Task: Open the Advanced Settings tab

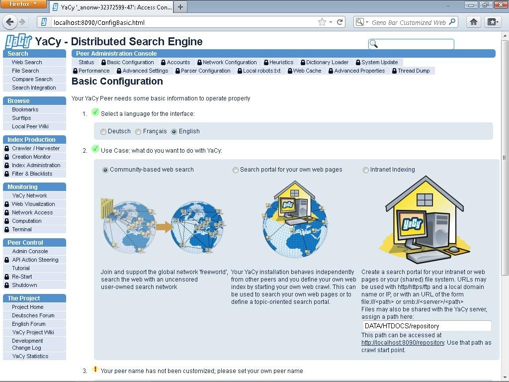Action: 145,71
